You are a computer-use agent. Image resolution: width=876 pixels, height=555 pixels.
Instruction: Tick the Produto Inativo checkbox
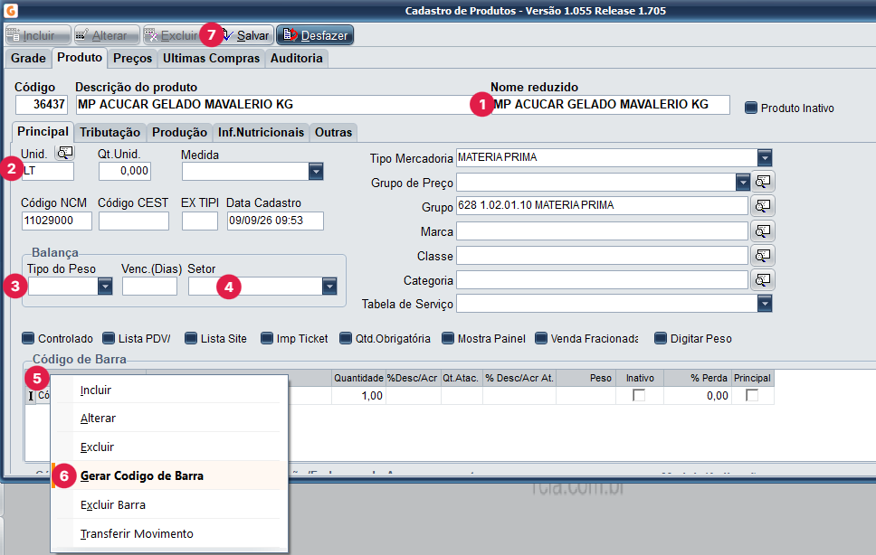(751, 108)
